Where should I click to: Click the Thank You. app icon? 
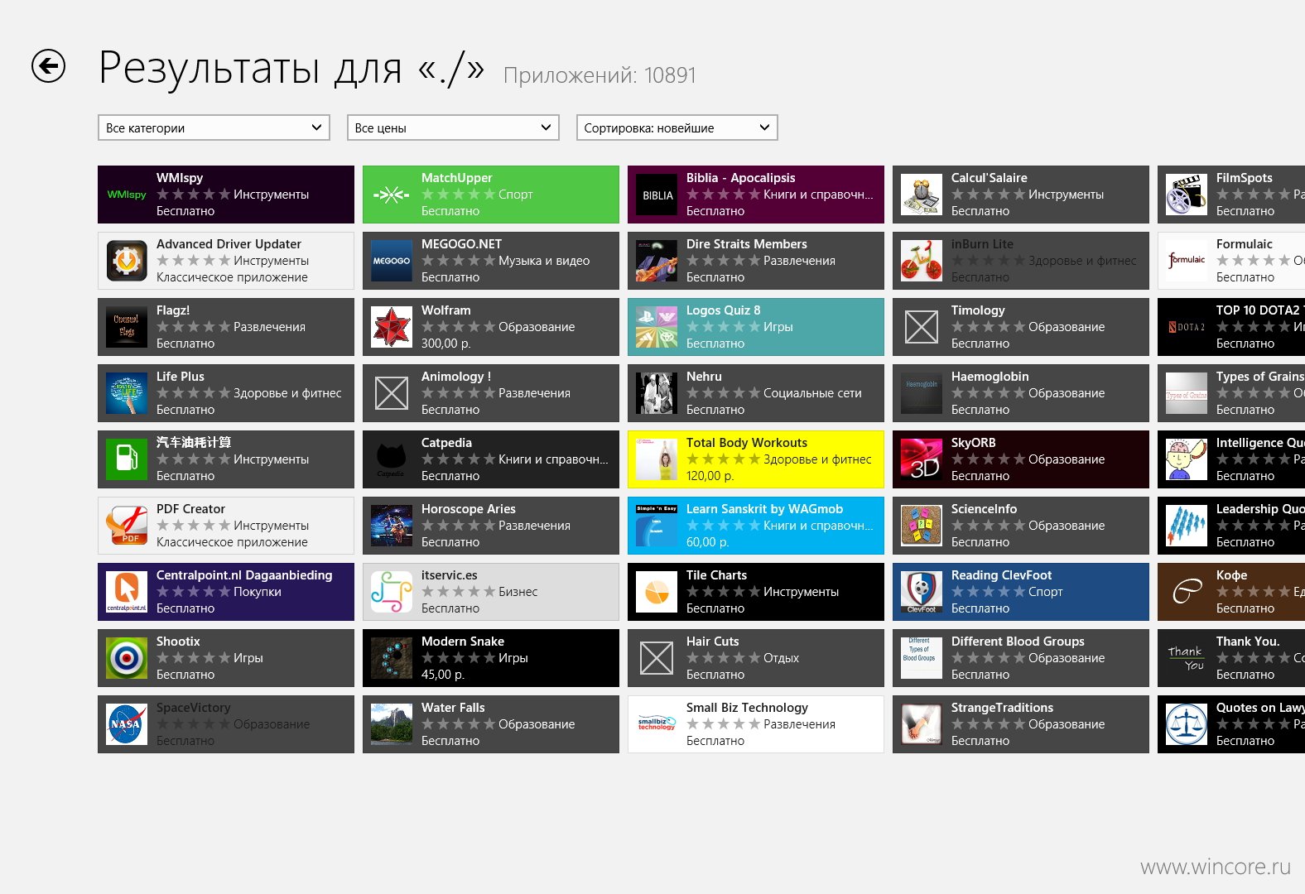(x=1187, y=658)
